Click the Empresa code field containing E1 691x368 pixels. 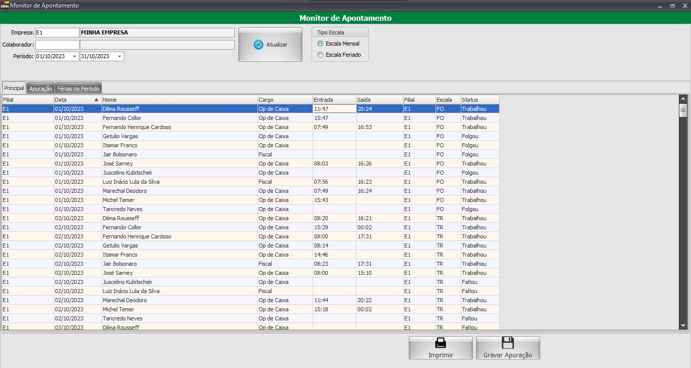(57, 32)
